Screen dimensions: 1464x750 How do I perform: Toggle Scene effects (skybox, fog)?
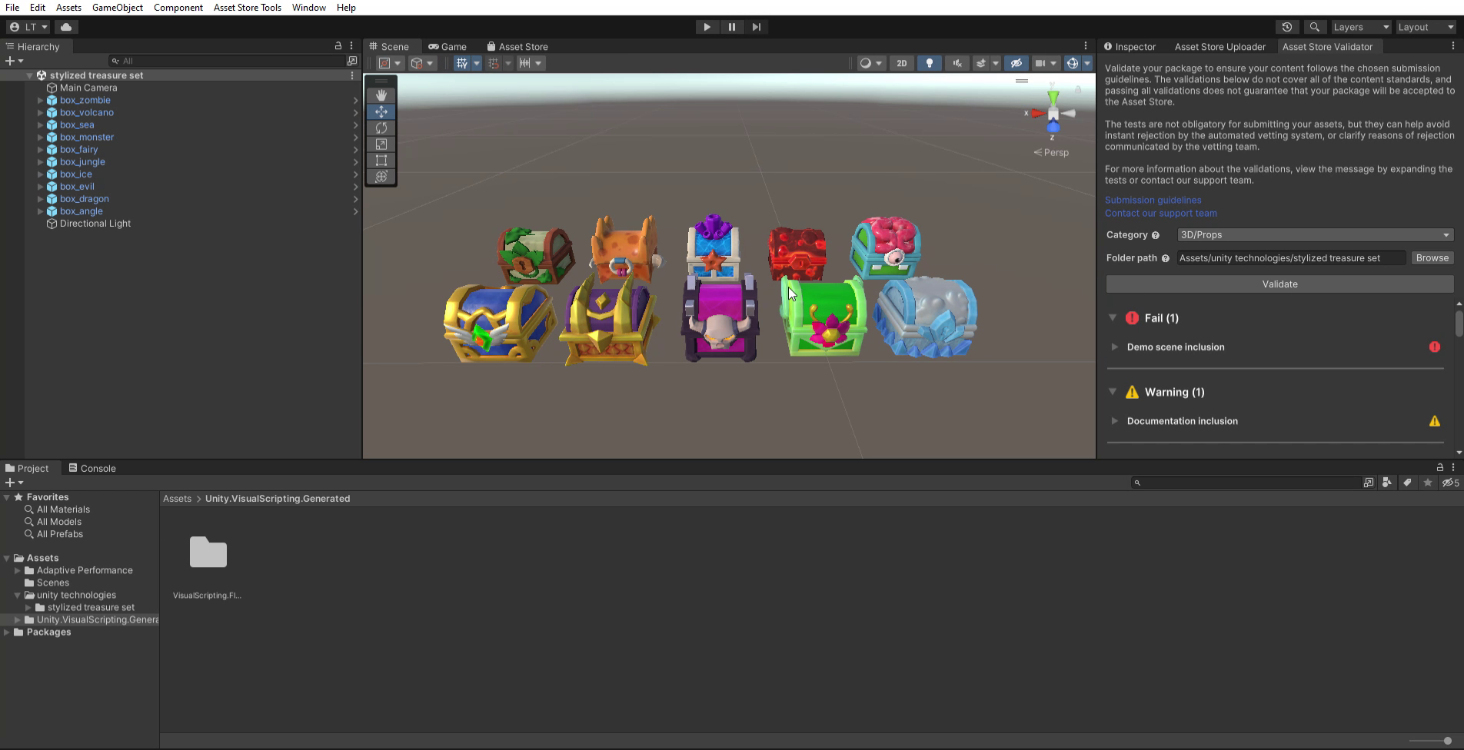pyautogui.click(x=980, y=63)
